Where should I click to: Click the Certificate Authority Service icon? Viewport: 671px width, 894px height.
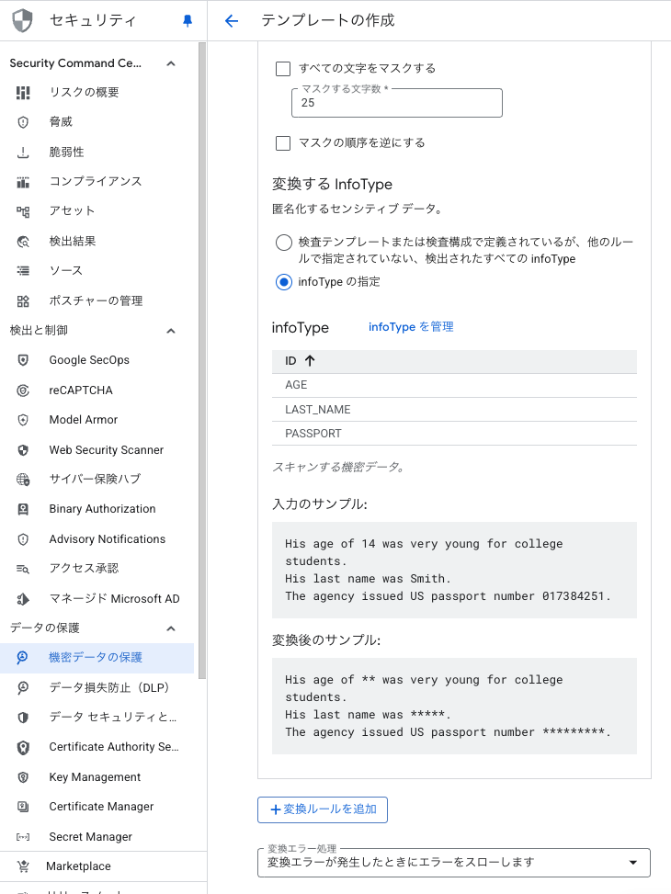(x=23, y=748)
